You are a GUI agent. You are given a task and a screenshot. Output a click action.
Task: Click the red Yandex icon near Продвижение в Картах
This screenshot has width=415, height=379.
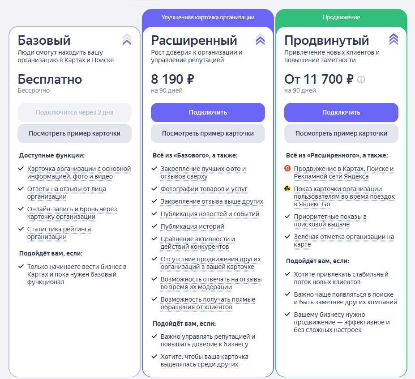pos(287,168)
